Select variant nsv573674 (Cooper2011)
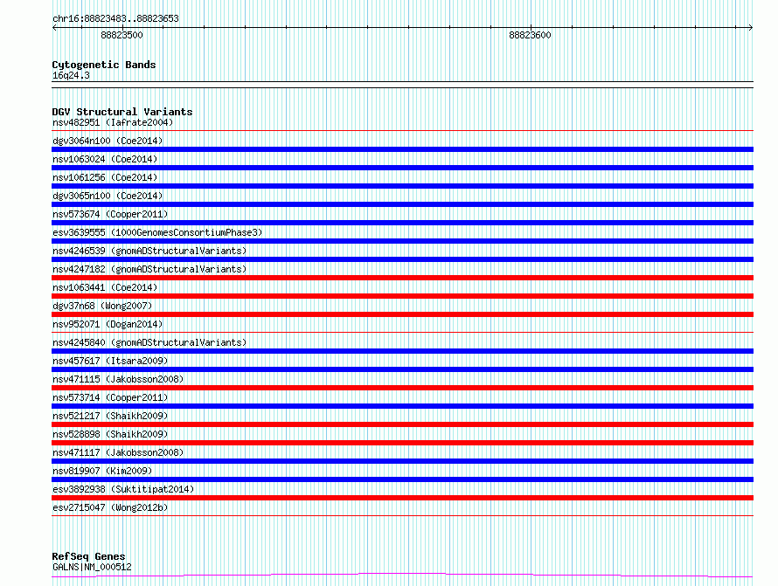 click(x=110, y=214)
